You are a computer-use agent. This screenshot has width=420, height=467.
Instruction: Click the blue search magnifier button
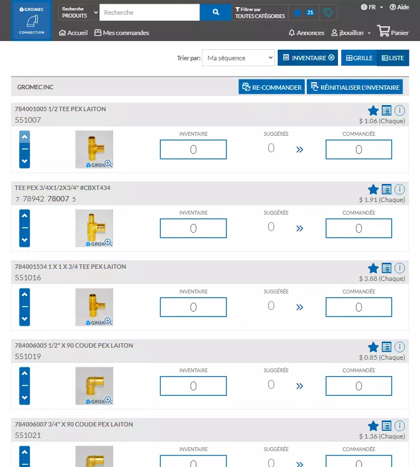(215, 12)
